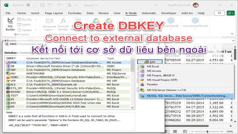Click the BS_SQL function icon
Image resolution: width=238 pixels, height=134 pixels.
pos(19,19)
